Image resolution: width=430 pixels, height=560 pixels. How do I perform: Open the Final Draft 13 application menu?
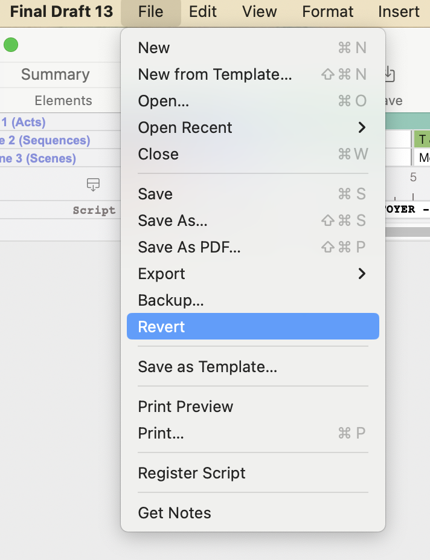pyautogui.click(x=61, y=11)
